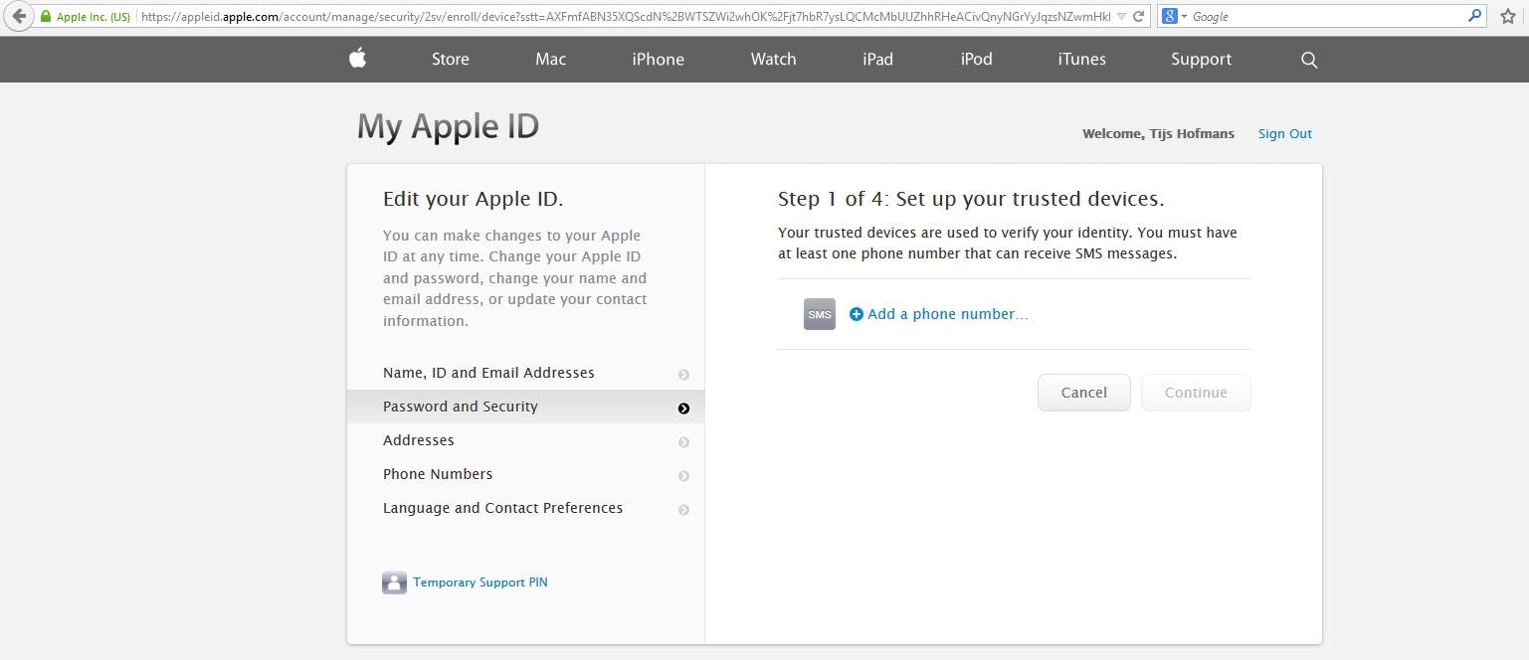
Task: Go to the iPhone menu item
Action: (x=658, y=60)
